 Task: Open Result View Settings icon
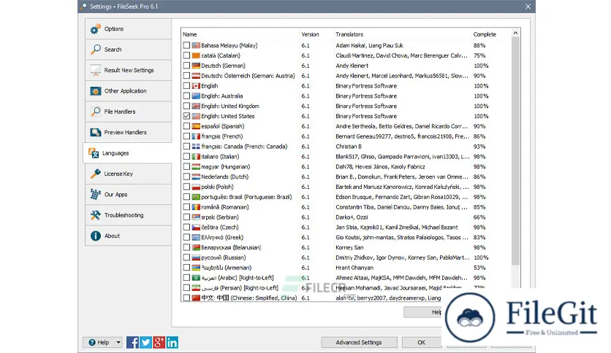pyautogui.click(x=96, y=70)
